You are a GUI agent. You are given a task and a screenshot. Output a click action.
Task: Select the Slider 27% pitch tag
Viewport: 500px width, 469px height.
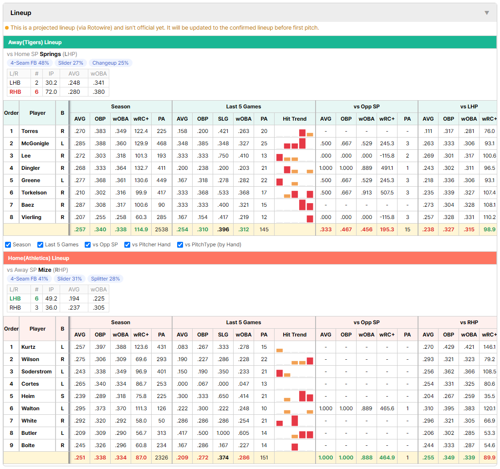tap(71, 63)
